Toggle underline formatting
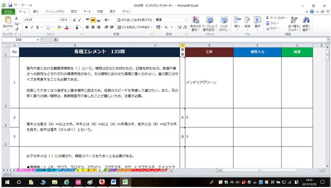This screenshot has height=188, width=331. click(37, 27)
